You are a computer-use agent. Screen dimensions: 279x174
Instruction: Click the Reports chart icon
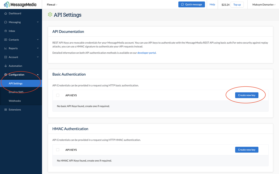click(6, 48)
